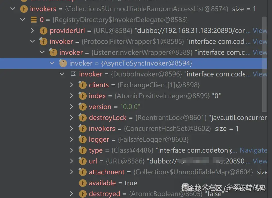Collapse the ProtocolFilterWrapper$1 invoker node
The width and height of the screenshot is (272, 198).
pyautogui.click(x=32, y=41)
